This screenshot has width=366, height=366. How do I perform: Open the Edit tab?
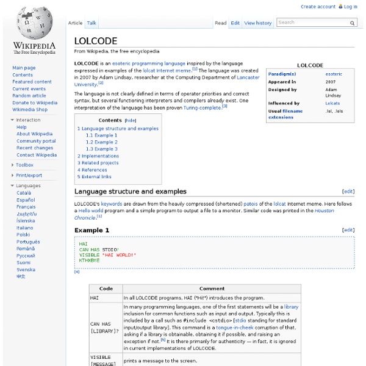pyautogui.click(x=235, y=23)
